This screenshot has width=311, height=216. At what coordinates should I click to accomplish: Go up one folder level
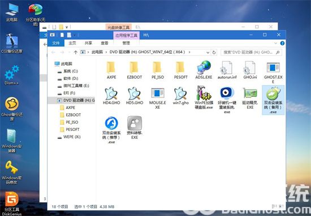75,52
